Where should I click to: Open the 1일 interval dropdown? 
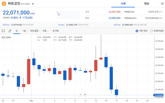25,31
